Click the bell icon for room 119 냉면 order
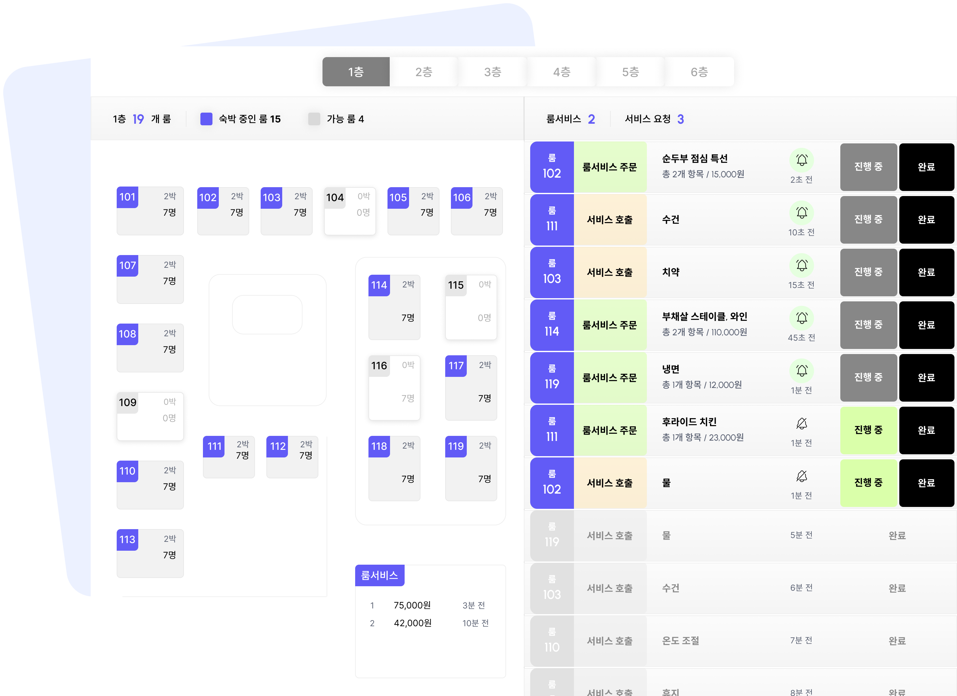The width and height of the screenshot is (957, 696). point(801,371)
